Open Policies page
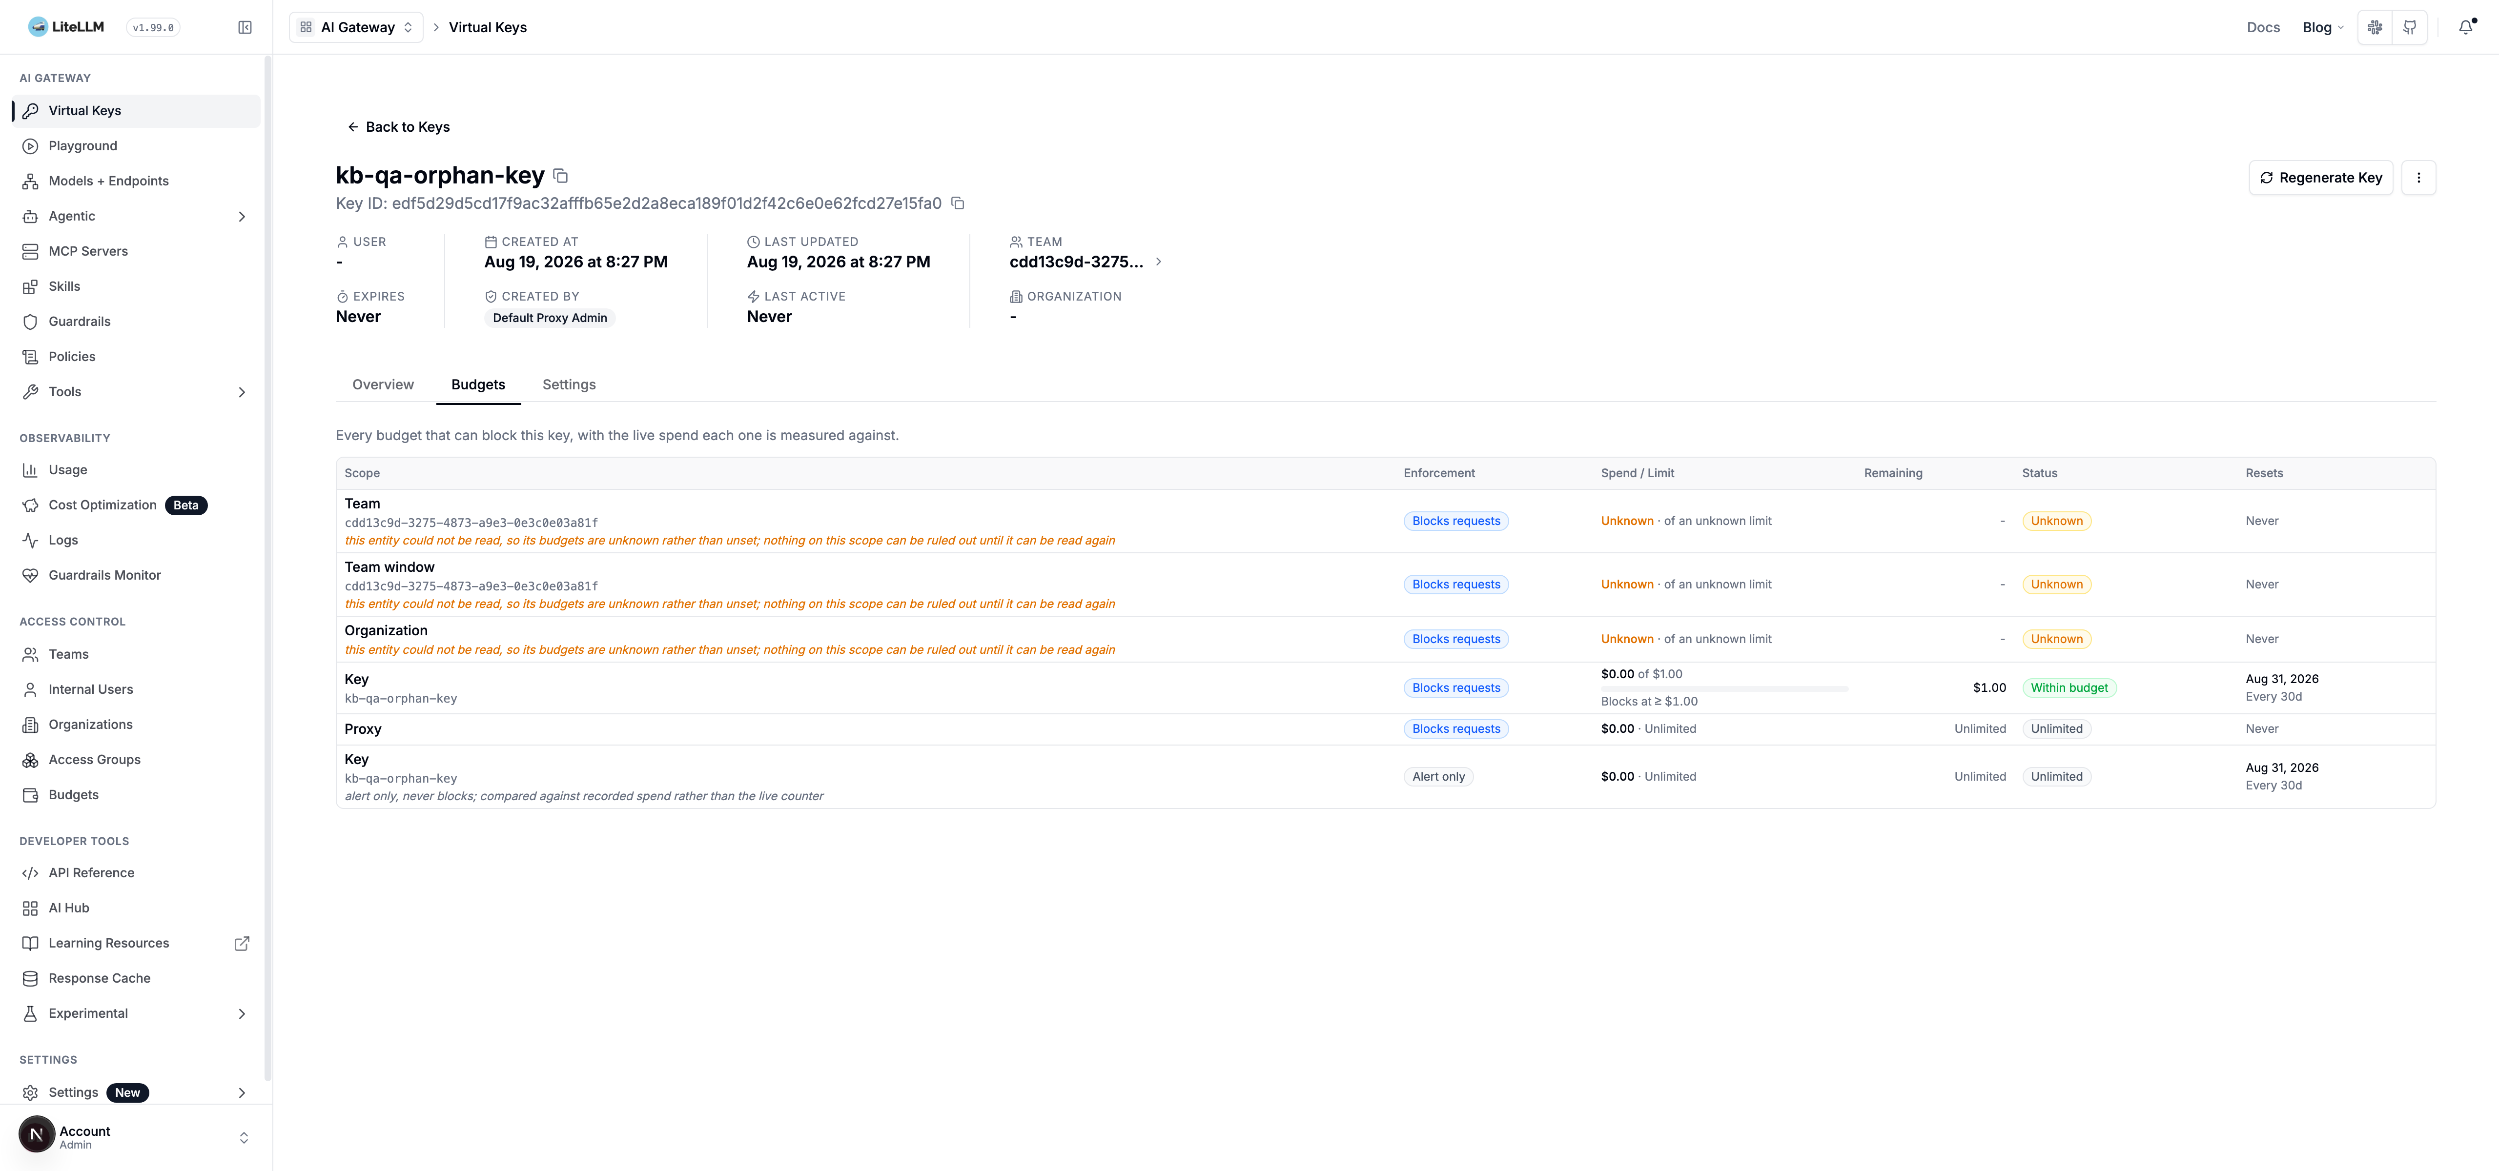The width and height of the screenshot is (2499, 1171). [x=136, y=357]
